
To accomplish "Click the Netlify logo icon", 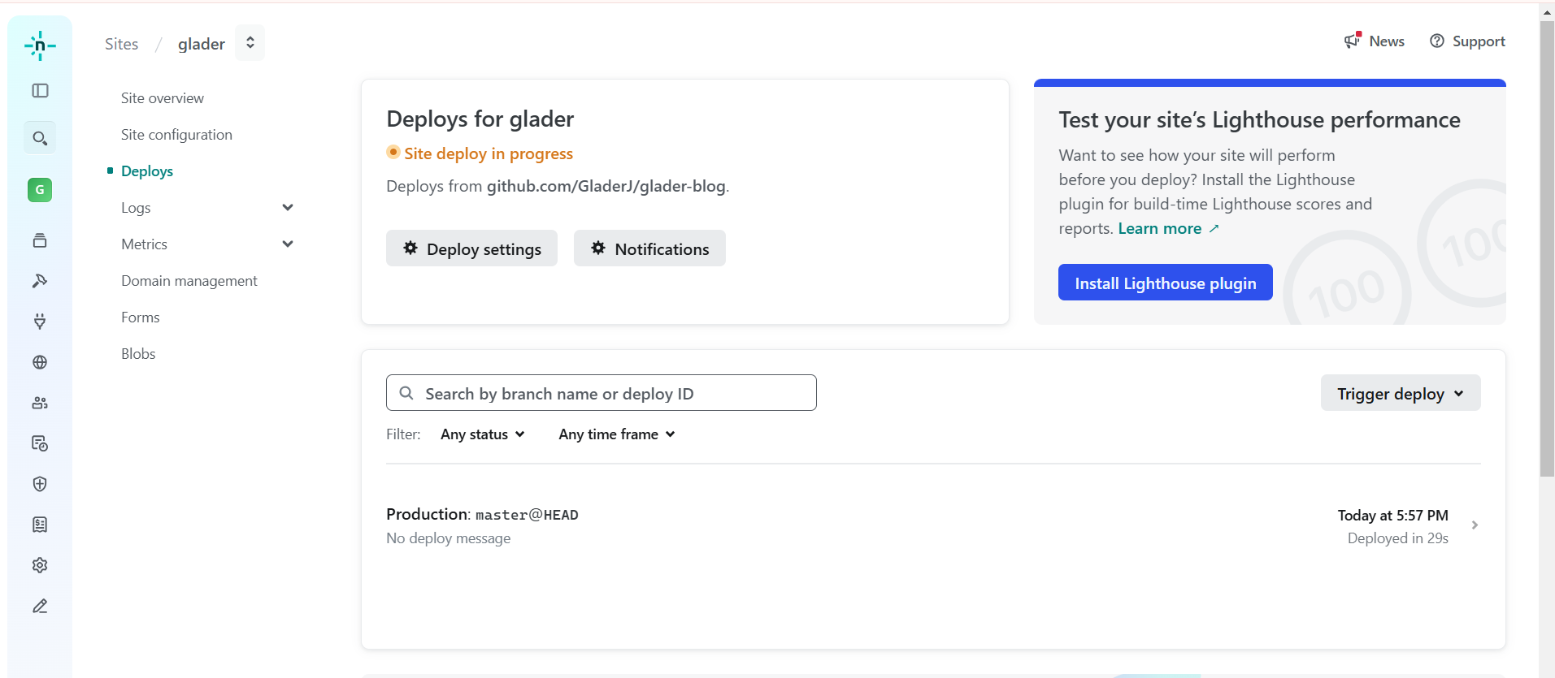I will [40, 46].
